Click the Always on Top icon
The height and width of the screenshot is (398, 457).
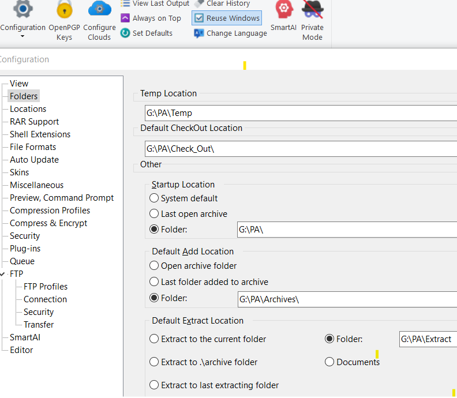coord(125,18)
